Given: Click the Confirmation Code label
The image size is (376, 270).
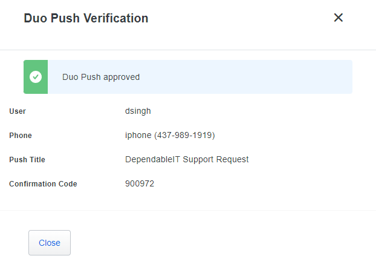Looking at the screenshot, I should (43, 184).
